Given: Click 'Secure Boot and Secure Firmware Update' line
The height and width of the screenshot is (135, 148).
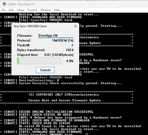Looking at the screenshot, I should point(64,100).
